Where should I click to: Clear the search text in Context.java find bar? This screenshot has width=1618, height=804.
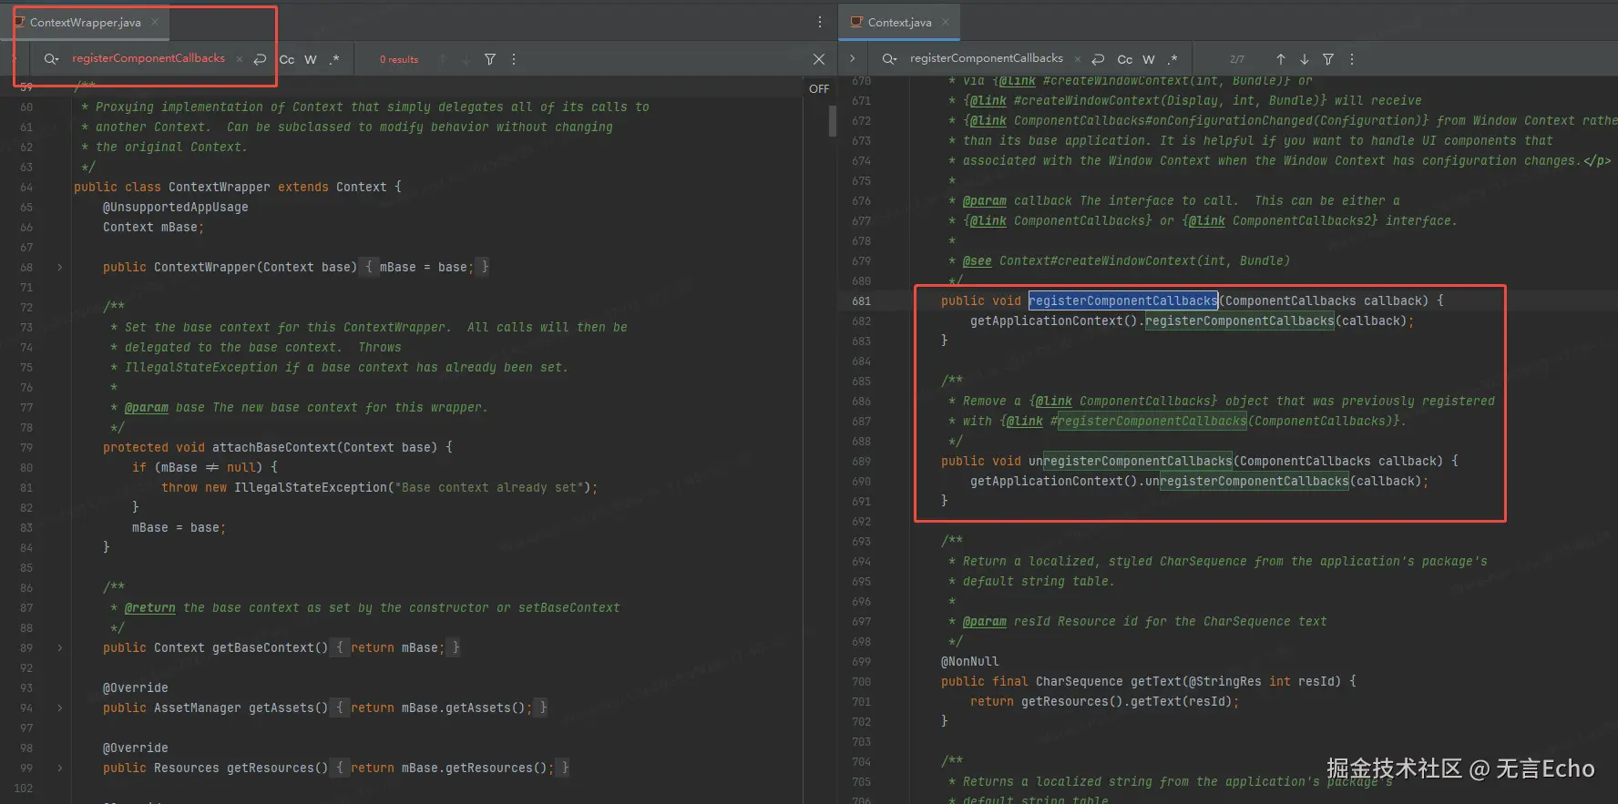point(1077,59)
